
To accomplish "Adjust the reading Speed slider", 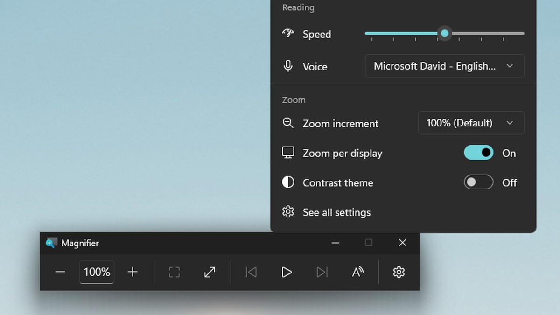I will (444, 34).
